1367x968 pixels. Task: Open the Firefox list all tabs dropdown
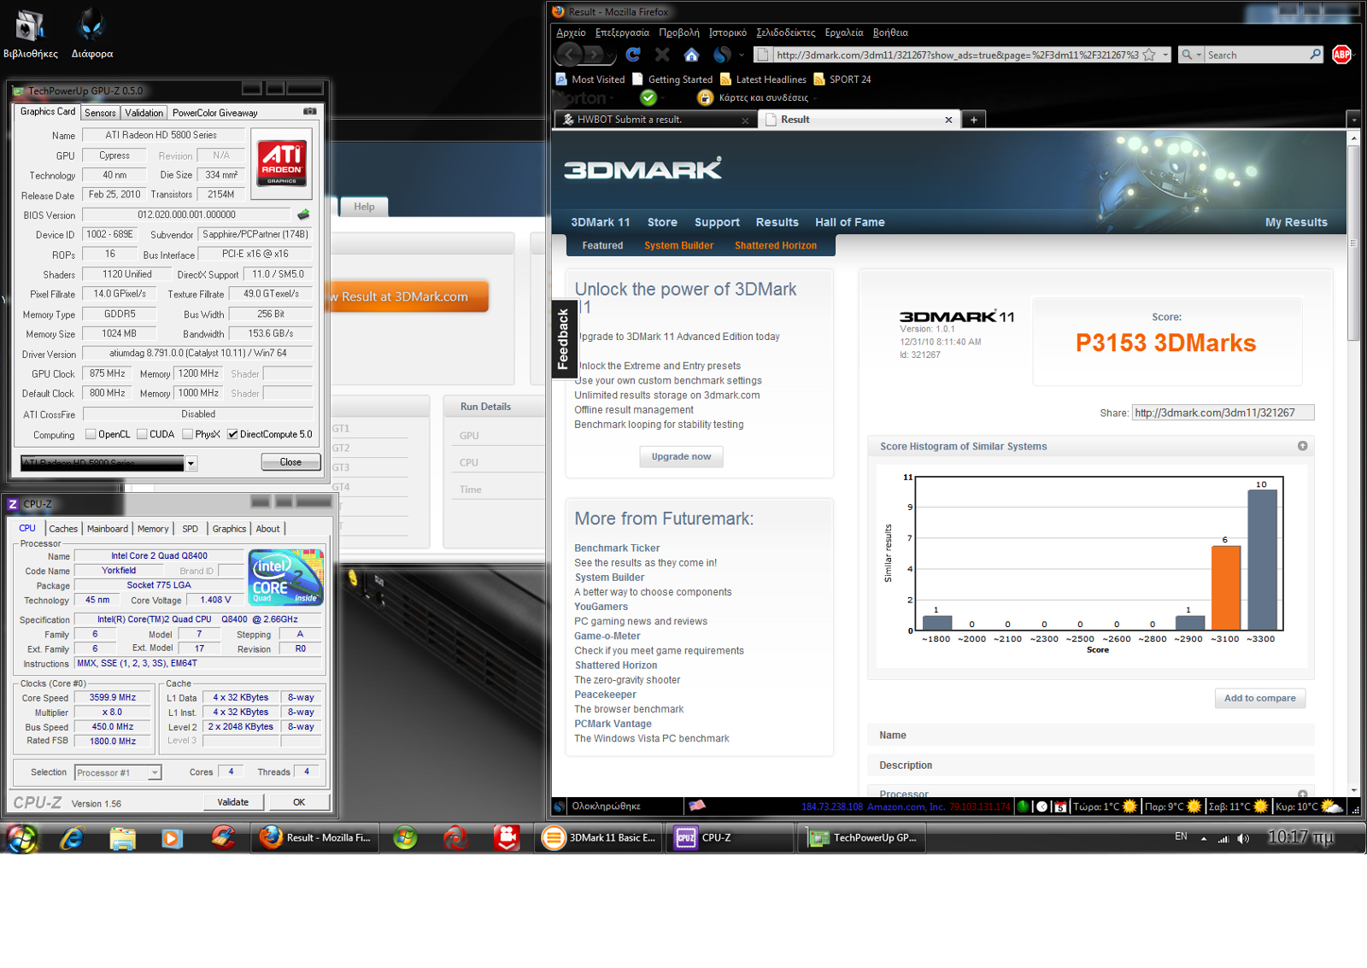pos(1353,120)
